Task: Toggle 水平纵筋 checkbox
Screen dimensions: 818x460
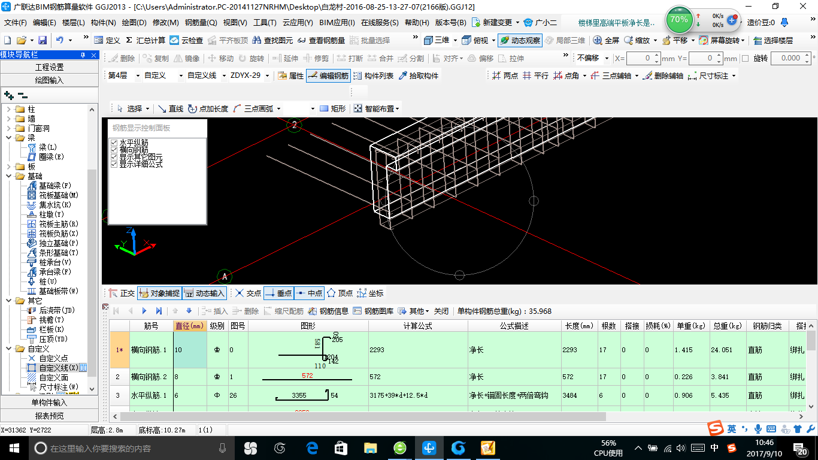Action: click(x=114, y=143)
